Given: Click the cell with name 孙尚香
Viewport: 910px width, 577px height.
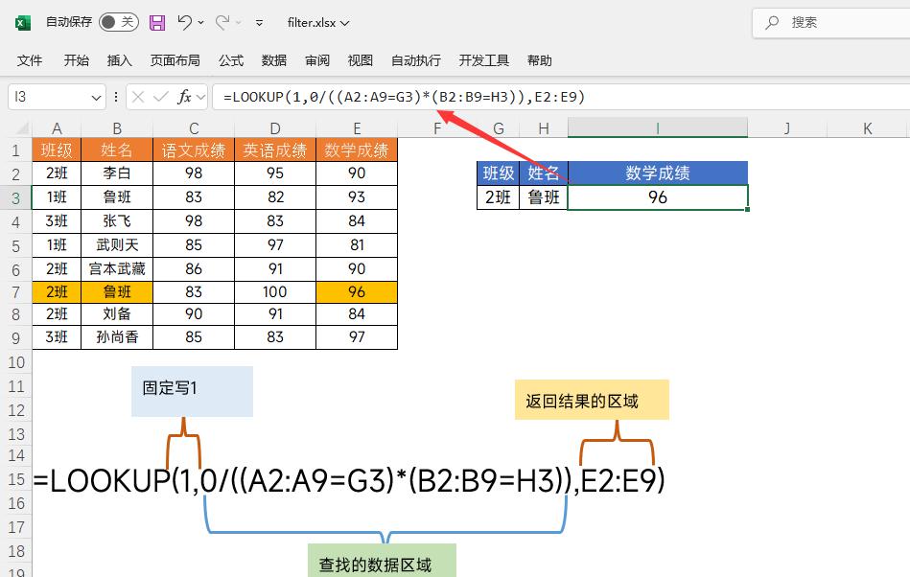Looking at the screenshot, I should [x=117, y=337].
